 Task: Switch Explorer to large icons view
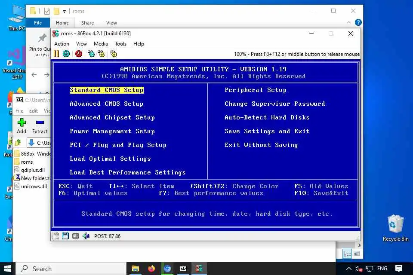[357, 254]
